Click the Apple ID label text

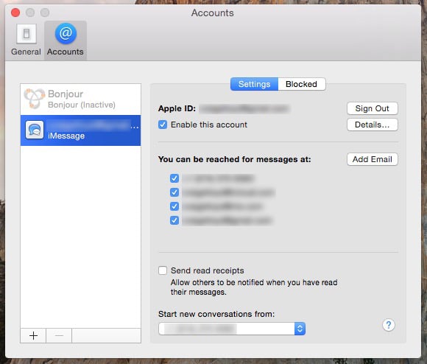tap(177, 108)
